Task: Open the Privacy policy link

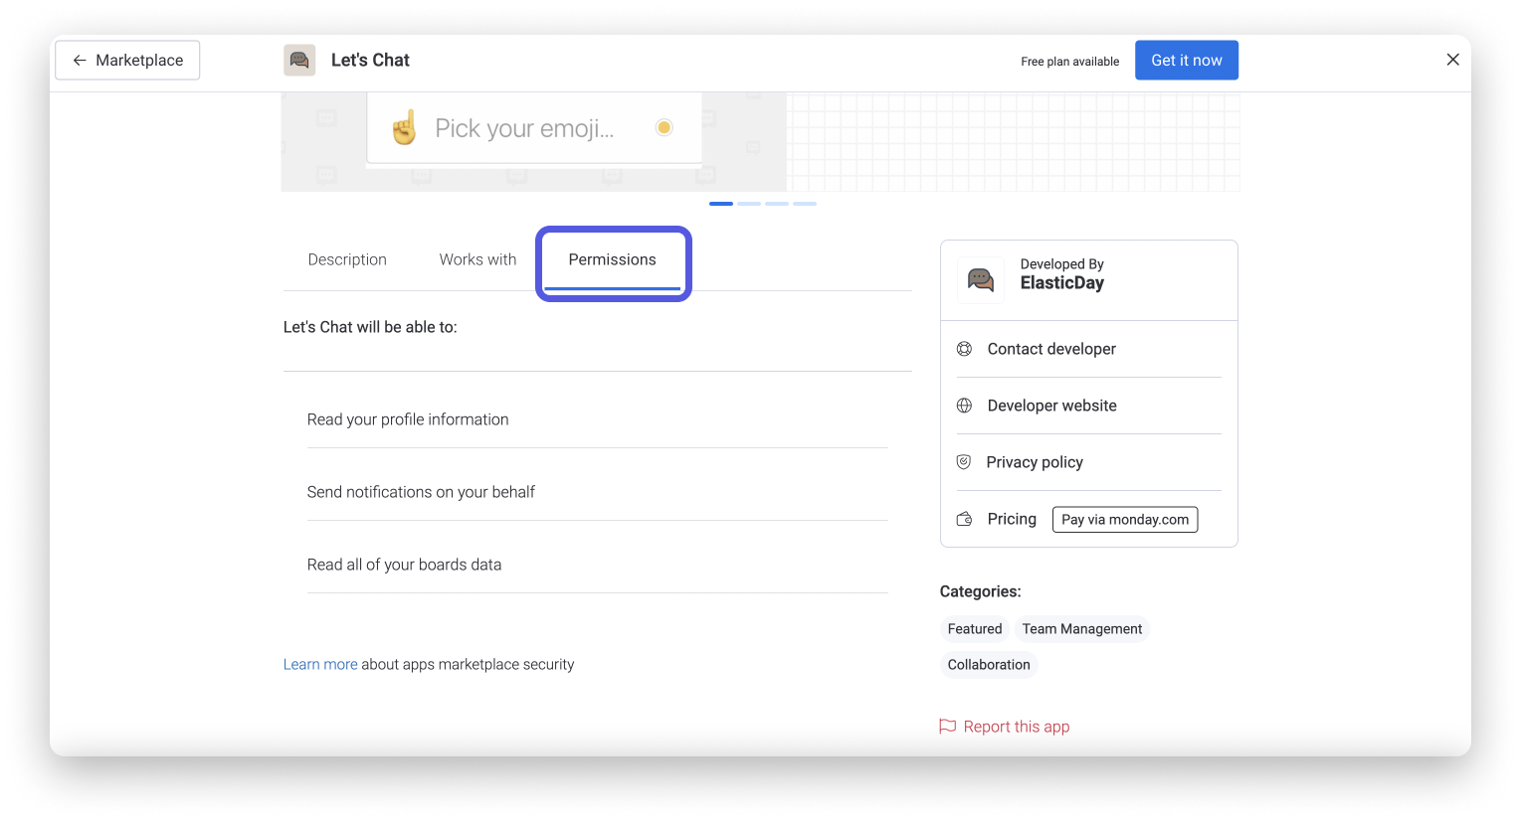Action: [1035, 462]
